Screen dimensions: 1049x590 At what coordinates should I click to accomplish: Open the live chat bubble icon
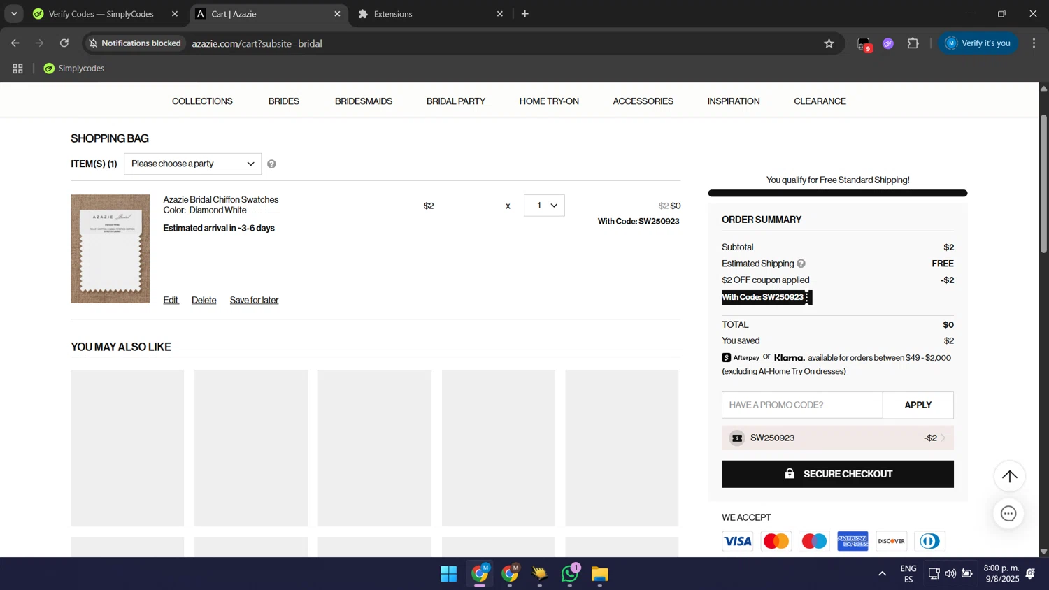coord(1008,514)
